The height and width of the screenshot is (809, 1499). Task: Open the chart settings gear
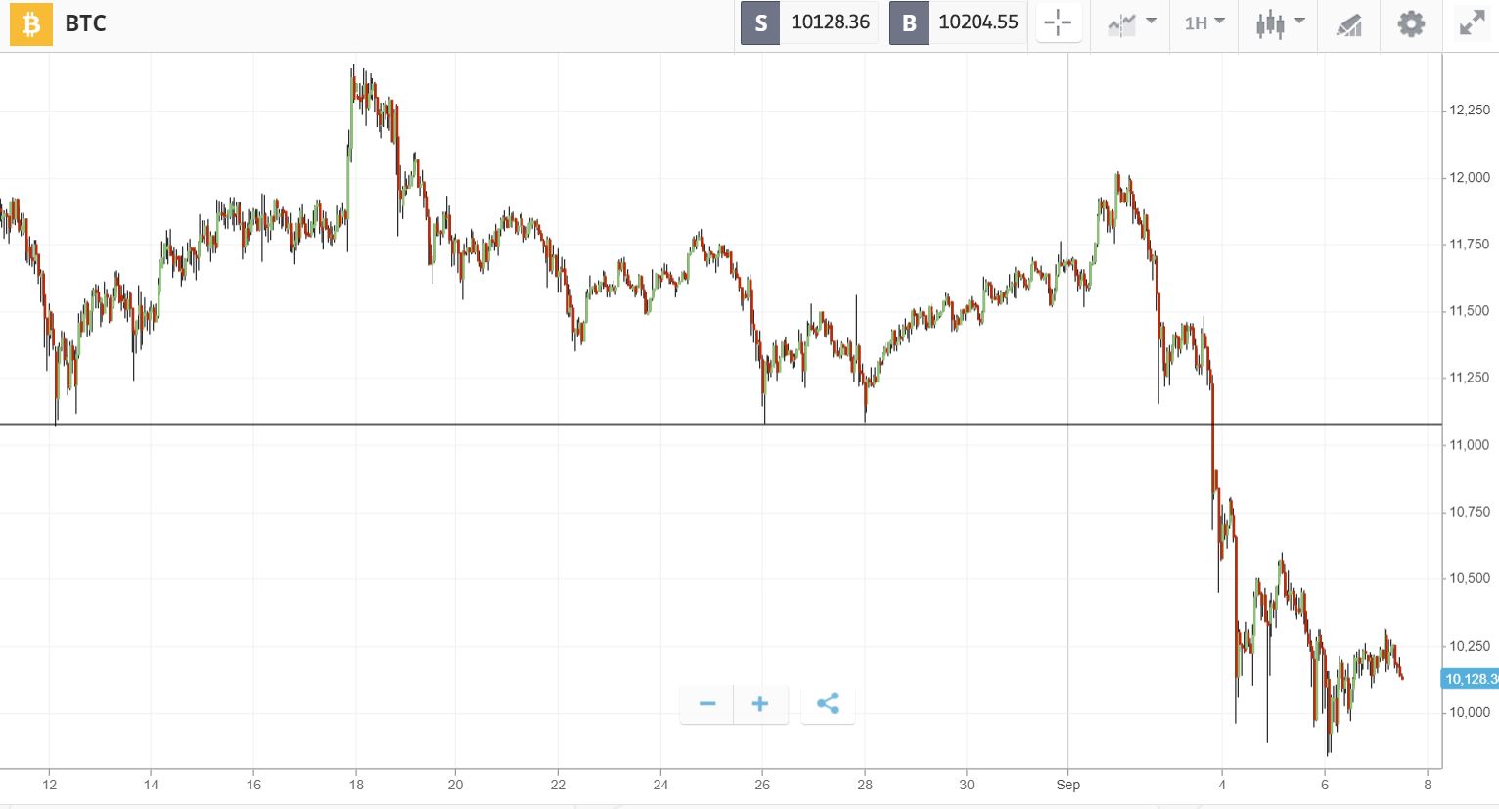coord(1411,23)
